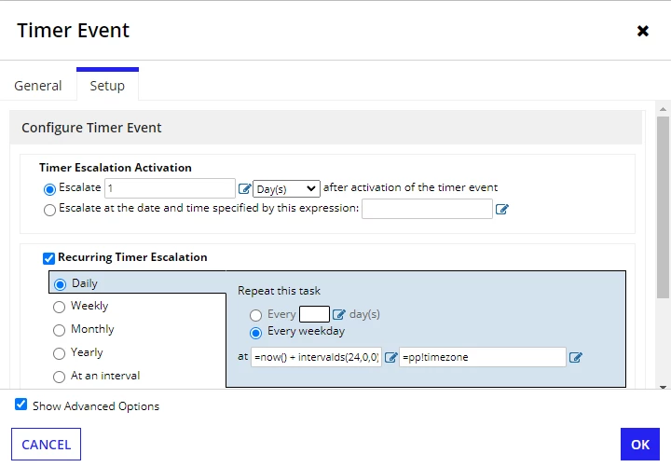Click the 'Timer Escalation Activation' label
Image resolution: width=671 pixels, height=467 pixels.
click(x=116, y=168)
